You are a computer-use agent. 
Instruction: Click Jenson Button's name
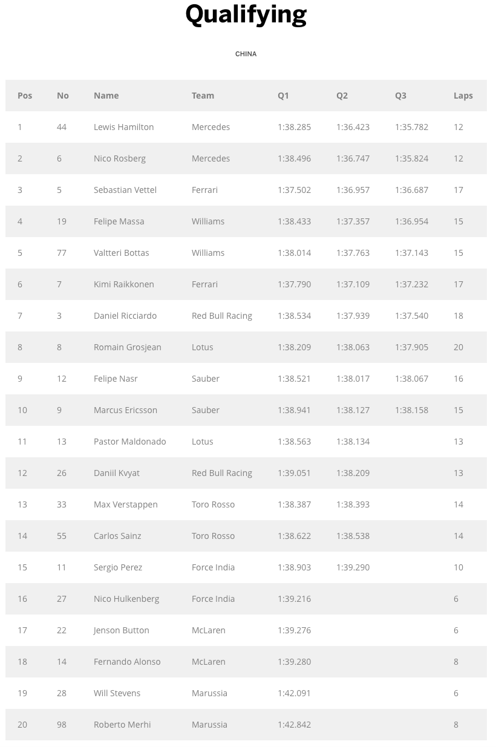(121, 630)
